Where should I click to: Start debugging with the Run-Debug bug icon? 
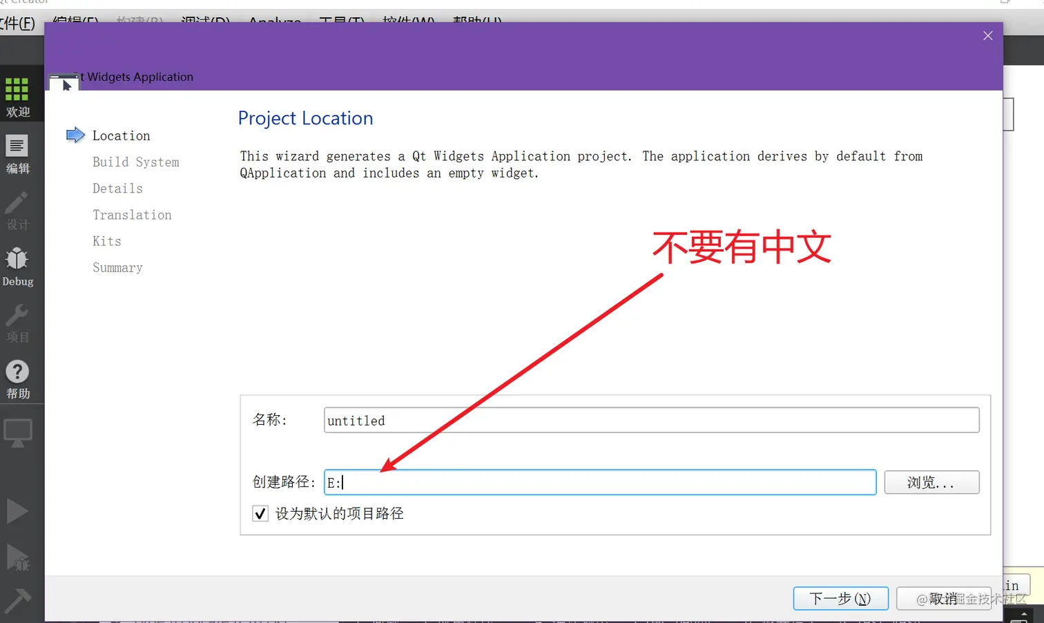[17, 557]
